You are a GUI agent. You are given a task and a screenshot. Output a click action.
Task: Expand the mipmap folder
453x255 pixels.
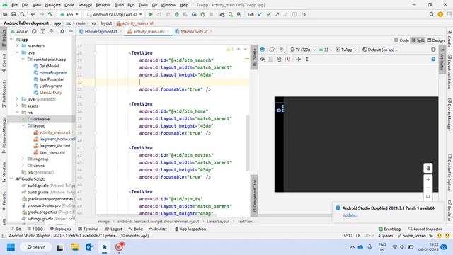click(23, 159)
